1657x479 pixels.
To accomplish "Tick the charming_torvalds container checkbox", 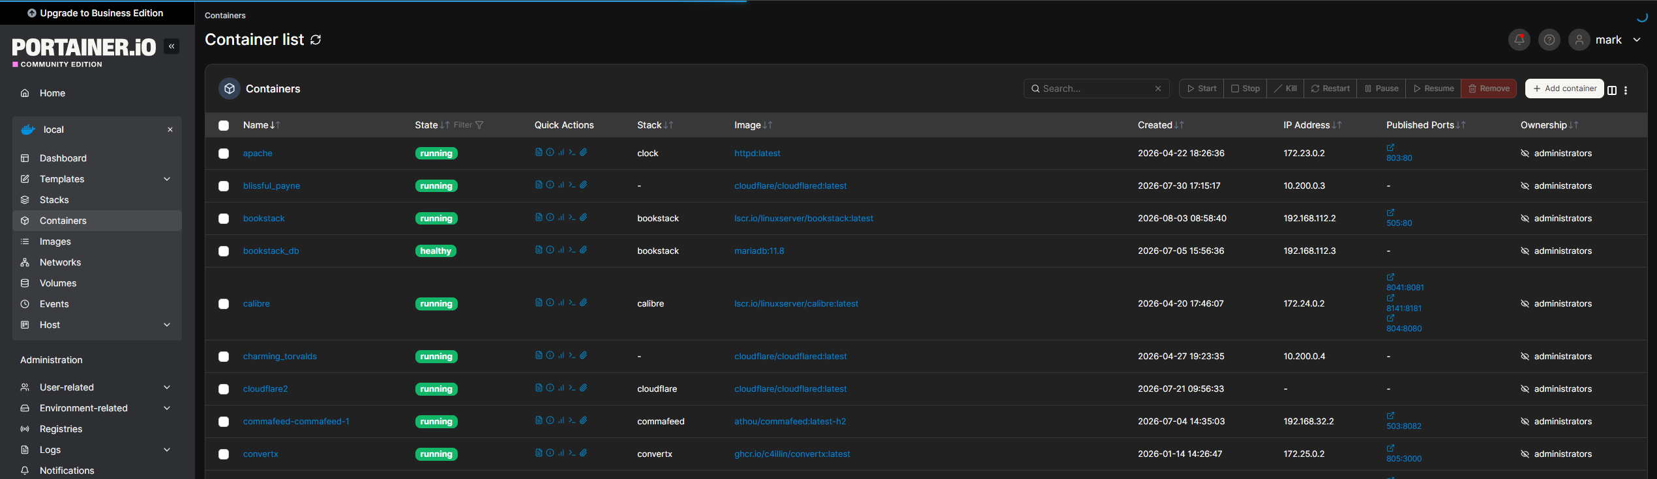I will pyautogui.click(x=224, y=357).
